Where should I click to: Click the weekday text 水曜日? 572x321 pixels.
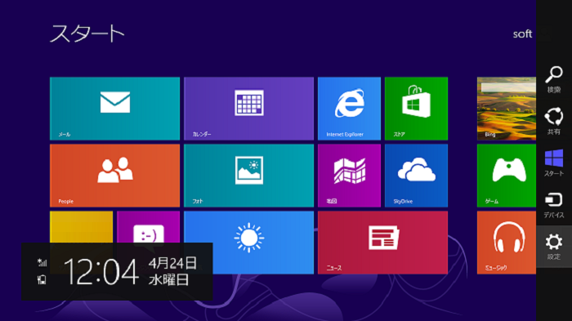(x=168, y=280)
